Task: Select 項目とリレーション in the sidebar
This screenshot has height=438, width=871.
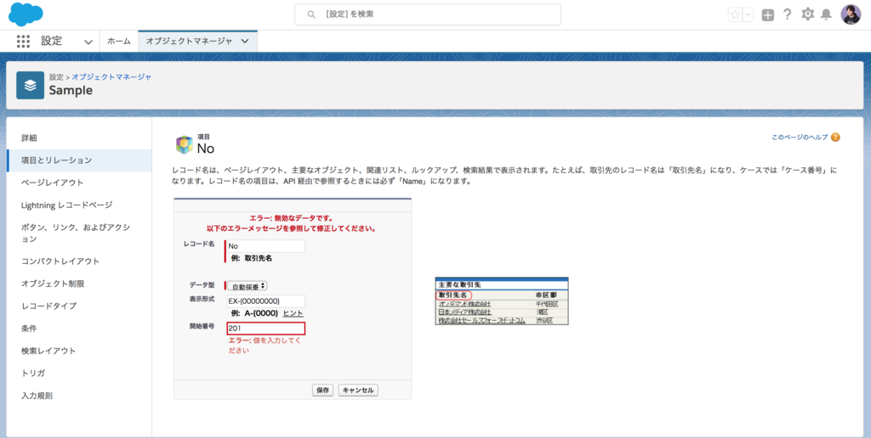Action: [x=79, y=160]
